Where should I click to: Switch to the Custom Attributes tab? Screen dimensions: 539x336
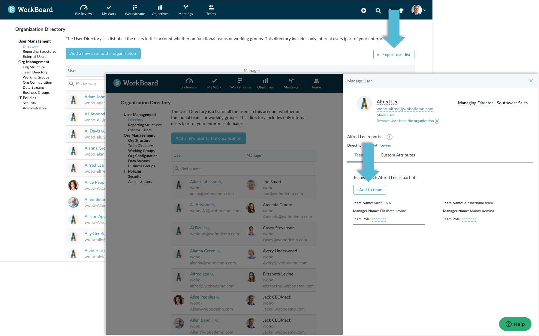coord(398,155)
